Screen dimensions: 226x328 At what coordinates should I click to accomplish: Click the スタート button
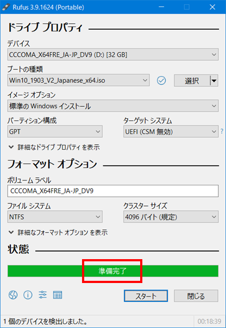[146, 296]
